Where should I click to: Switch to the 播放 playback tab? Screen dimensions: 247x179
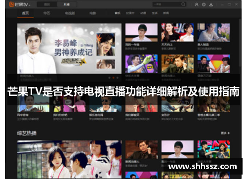(47, 4)
